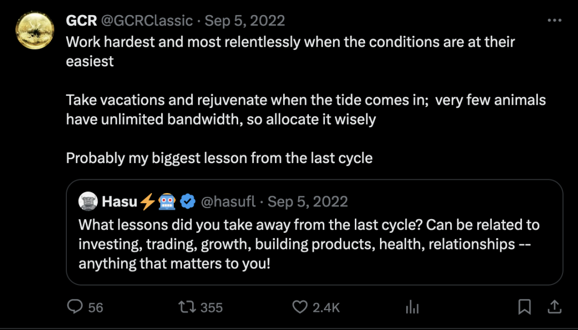Click the robot emoji beside Hasu's name

[x=168, y=202]
